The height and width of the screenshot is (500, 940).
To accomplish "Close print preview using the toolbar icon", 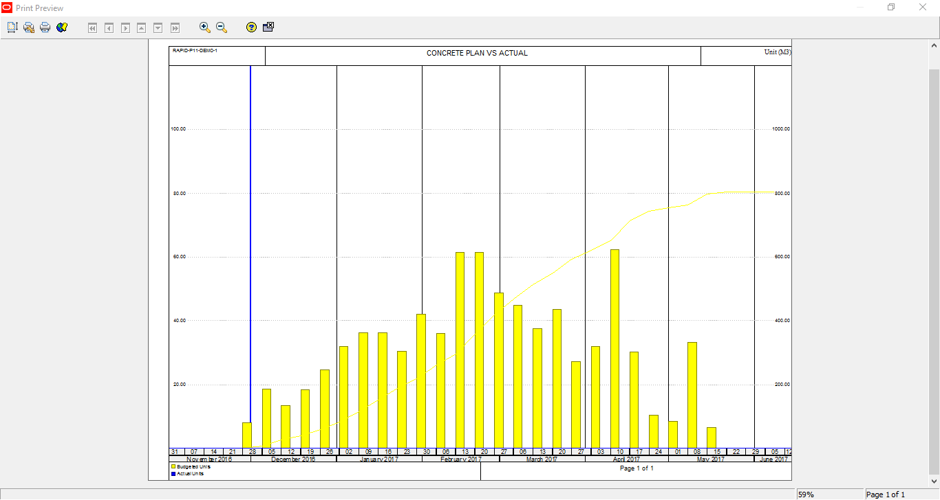I will (268, 27).
